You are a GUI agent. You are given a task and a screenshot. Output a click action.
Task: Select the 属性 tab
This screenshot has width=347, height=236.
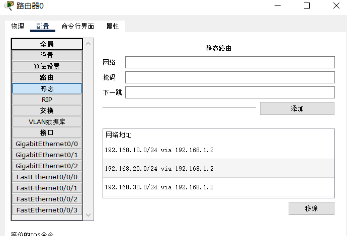coord(112,26)
